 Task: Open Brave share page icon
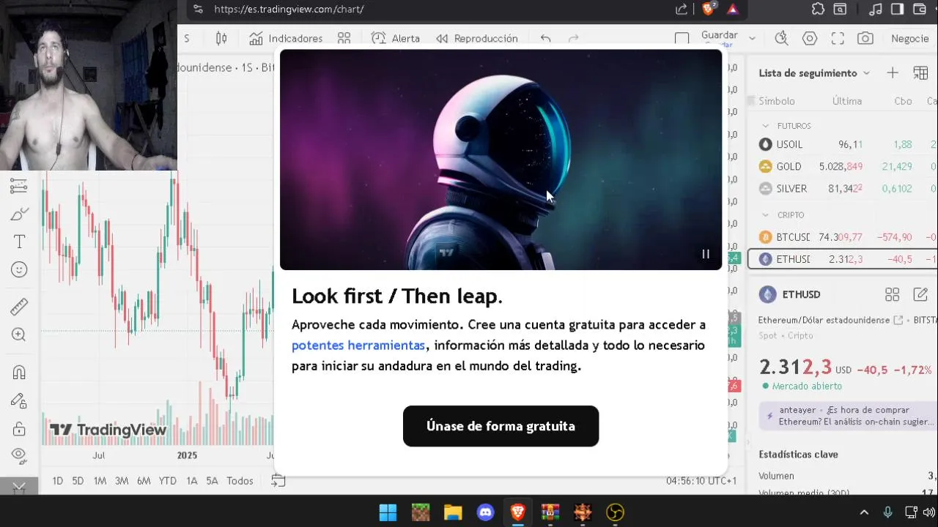coord(682,9)
